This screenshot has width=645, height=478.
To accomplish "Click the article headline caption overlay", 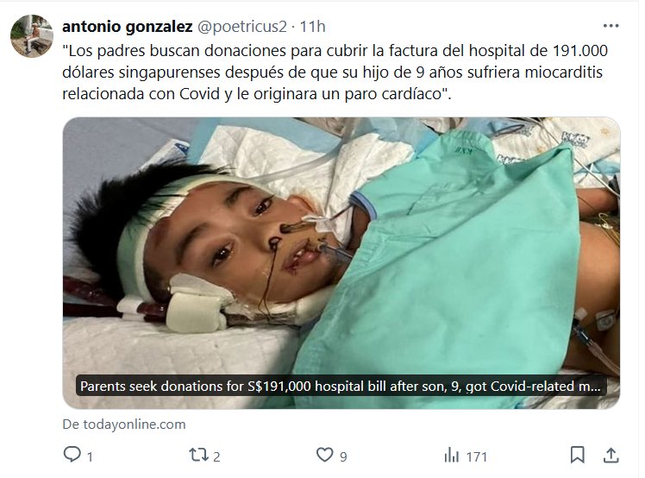I will coord(341,387).
